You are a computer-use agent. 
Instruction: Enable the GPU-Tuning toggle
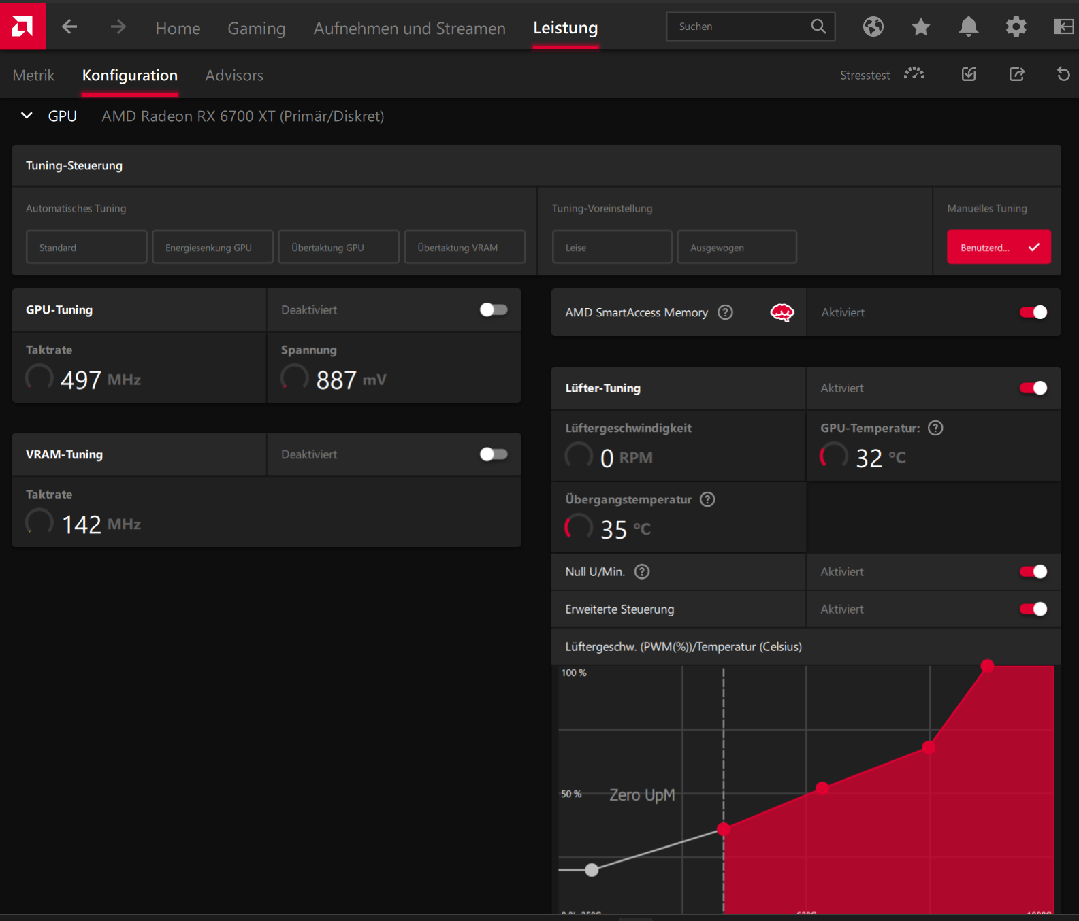coord(494,309)
